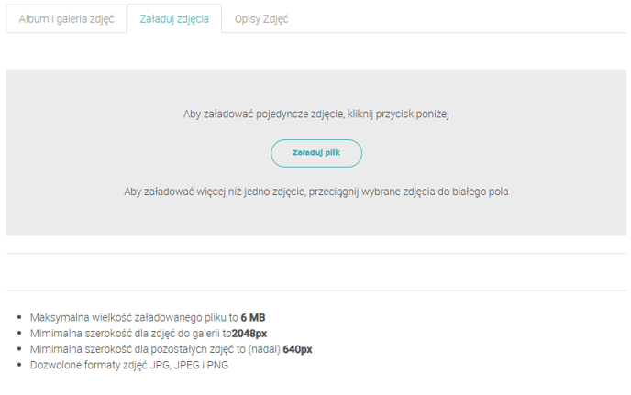Click the pozostałych zdjęć minimum width line
Screen dimensions: 631x395
(x=171, y=348)
